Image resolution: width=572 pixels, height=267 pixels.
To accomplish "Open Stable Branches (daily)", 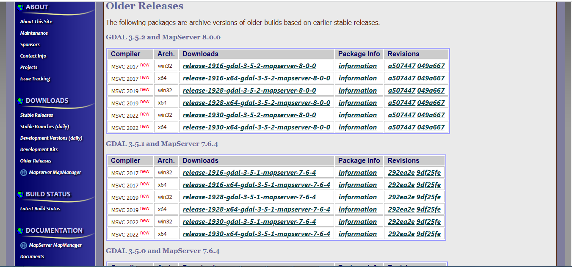I will [45, 127].
